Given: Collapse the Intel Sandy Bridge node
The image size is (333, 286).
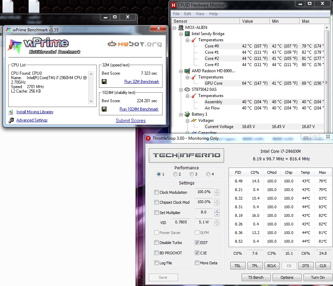Looking at the screenshot, I should (x=181, y=34).
